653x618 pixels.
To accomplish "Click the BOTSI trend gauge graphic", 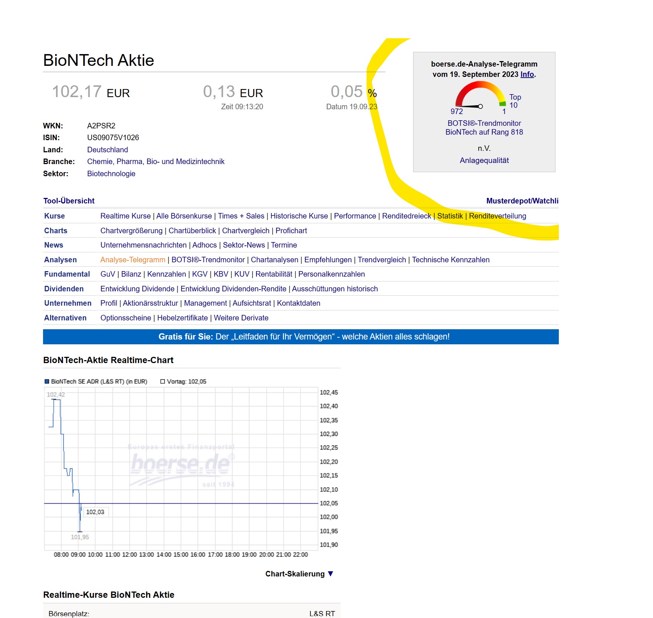I will pos(480,95).
